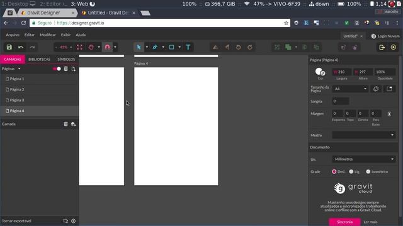The height and width of the screenshot is (226, 403).
Task: Toggle the magnet snapping icon
Action: 108,47
